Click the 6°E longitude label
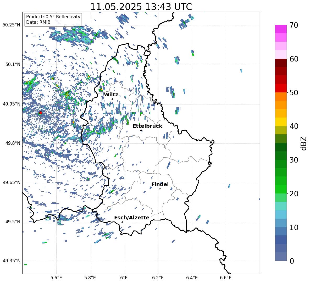Screen dimensions: 310x283 pyautogui.click(x=124, y=278)
